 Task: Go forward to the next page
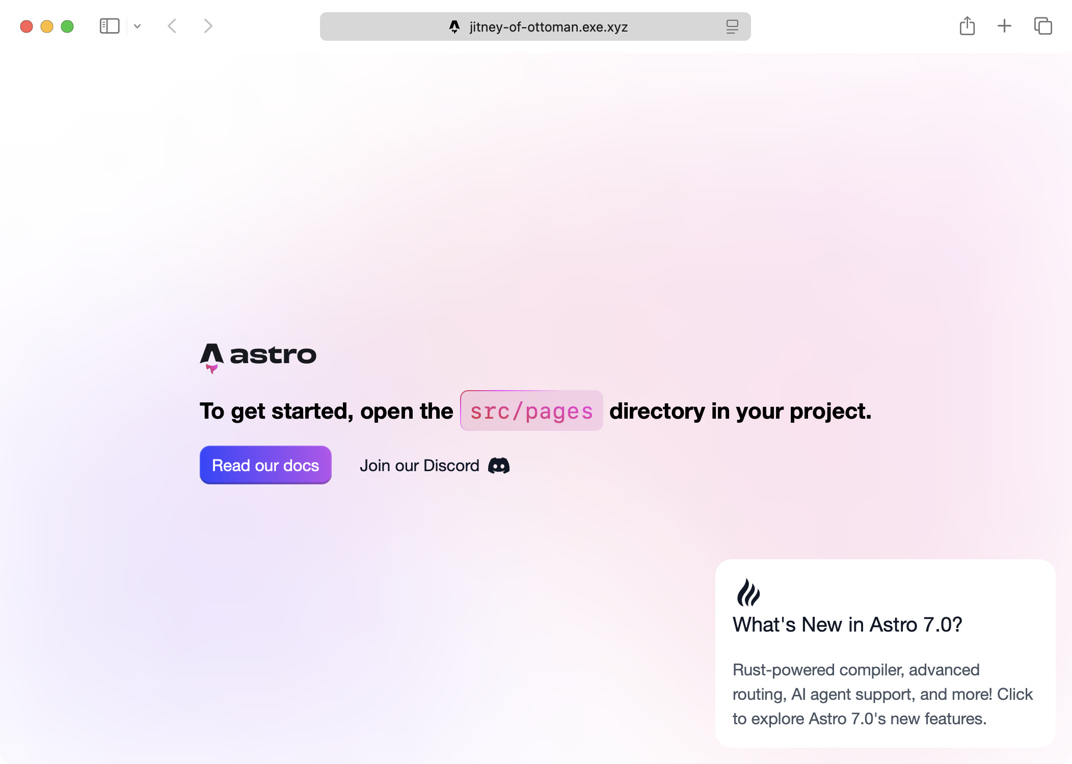point(208,26)
